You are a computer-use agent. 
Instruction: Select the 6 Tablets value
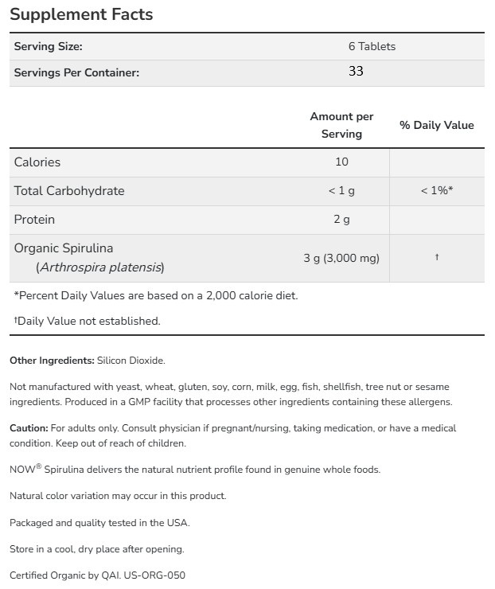372,47
